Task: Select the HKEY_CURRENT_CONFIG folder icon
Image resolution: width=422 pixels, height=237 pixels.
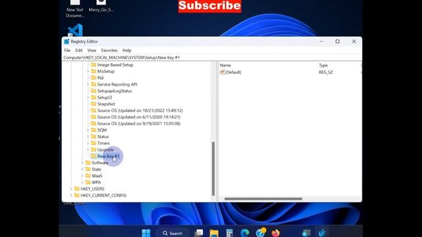Action: click(x=76, y=196)
